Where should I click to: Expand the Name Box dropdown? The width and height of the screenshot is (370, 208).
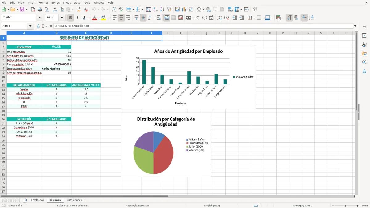click(30, 26)
